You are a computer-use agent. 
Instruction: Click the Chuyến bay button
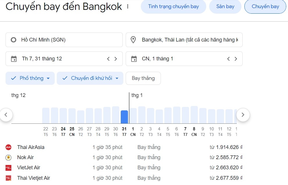click(265, 6)
